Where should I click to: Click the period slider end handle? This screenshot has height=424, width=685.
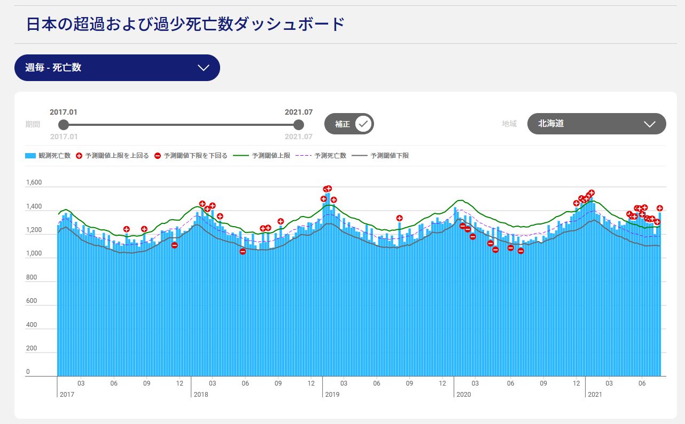tap(299, 125)
